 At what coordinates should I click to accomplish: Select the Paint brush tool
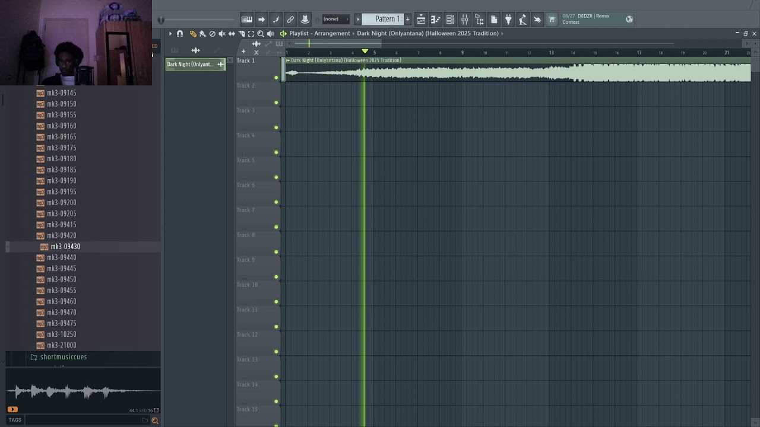point(202,34)
